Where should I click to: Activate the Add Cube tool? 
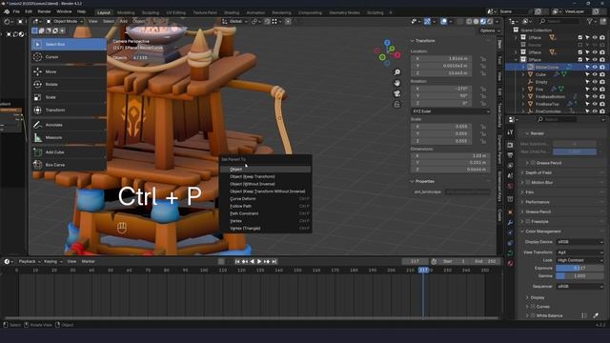coord(69,152)
